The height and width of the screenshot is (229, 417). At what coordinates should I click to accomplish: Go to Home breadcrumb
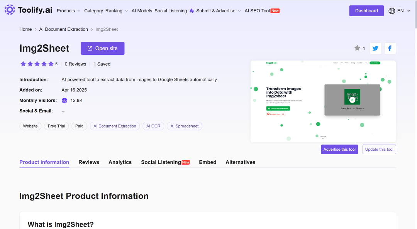(25, 29)
